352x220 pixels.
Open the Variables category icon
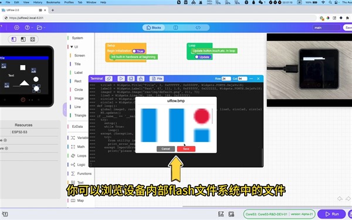coord(73,138)
